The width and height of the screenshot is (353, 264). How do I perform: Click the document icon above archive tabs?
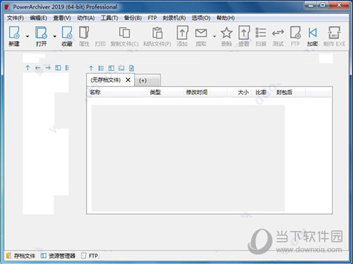(x=132, y=68)
